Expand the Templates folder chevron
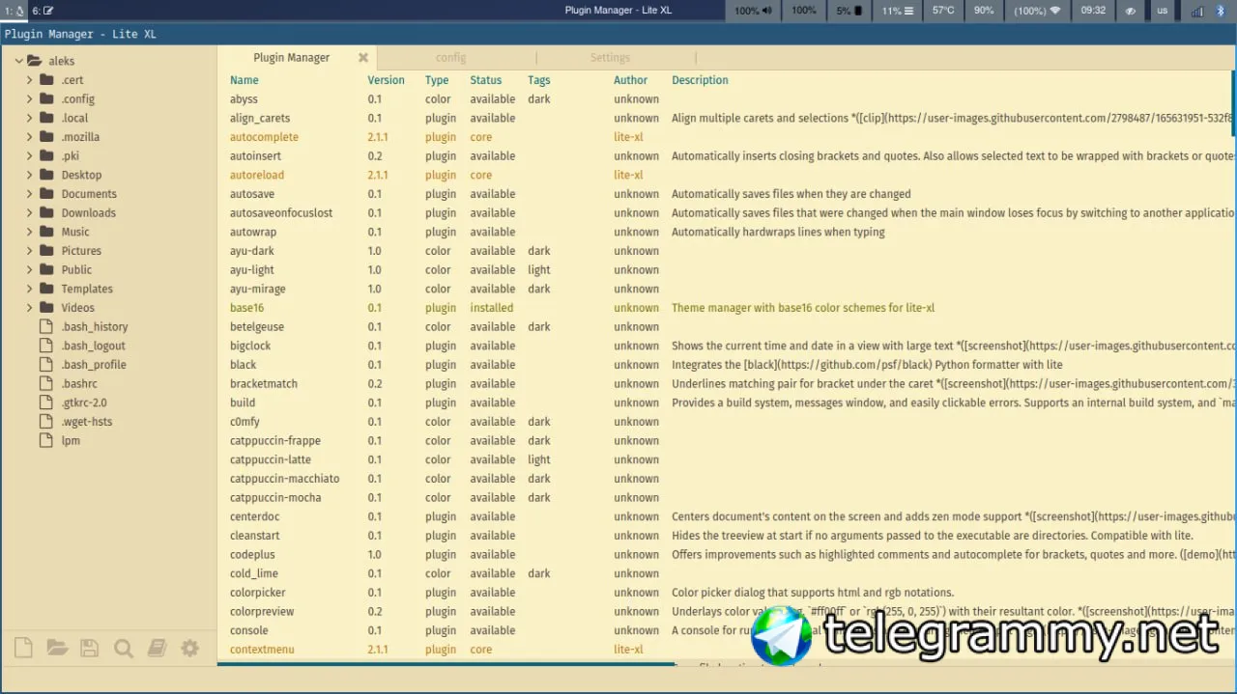The height and width of the screenshot is (694, 1237). click(30, 289)
